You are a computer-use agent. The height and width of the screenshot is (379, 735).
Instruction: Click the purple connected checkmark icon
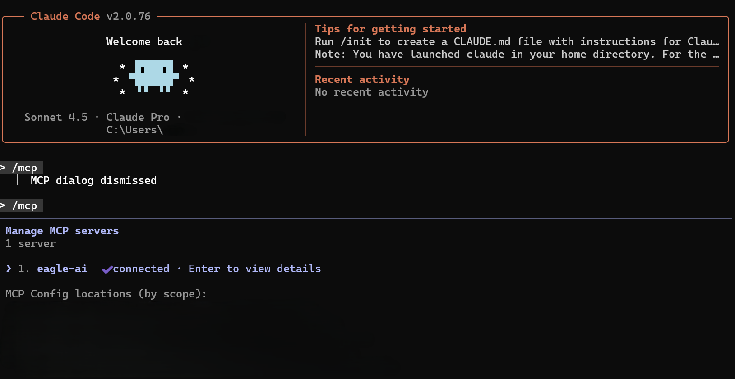pos(107,269)
